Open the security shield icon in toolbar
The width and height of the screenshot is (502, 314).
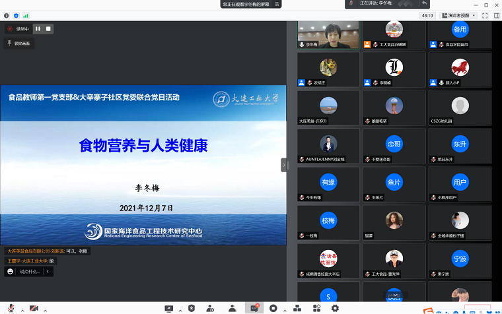[x=191, y=308]
